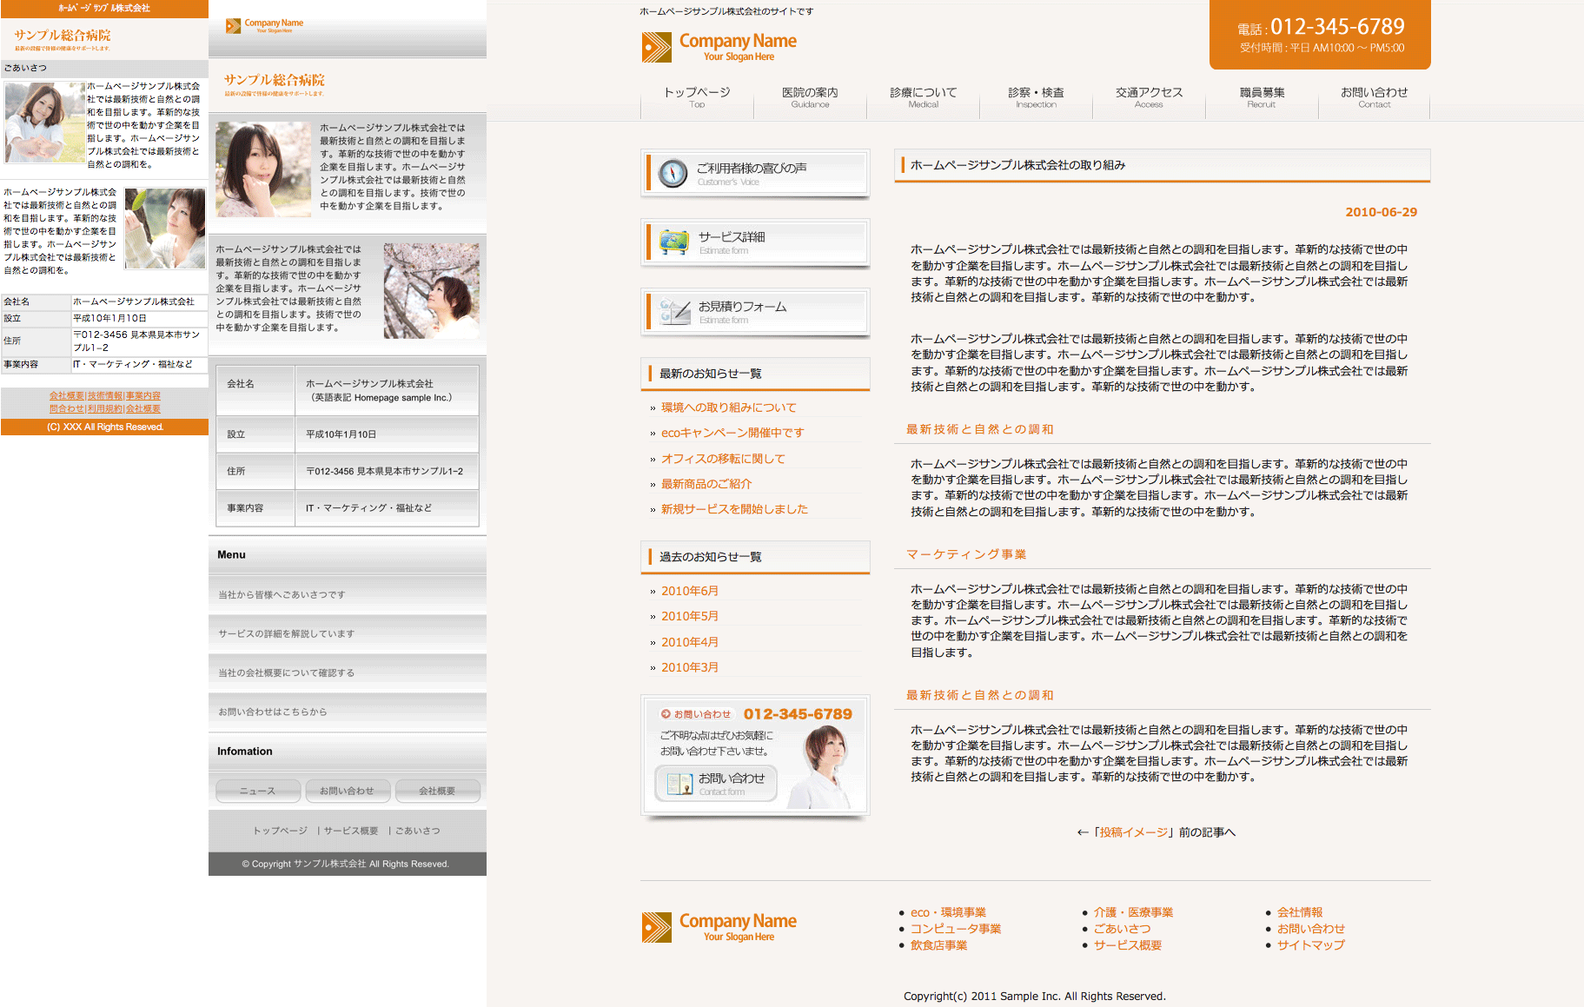Click the orange phone number banner
This screenshot has width=1584, height=1007.
[x=1319, y=36]
